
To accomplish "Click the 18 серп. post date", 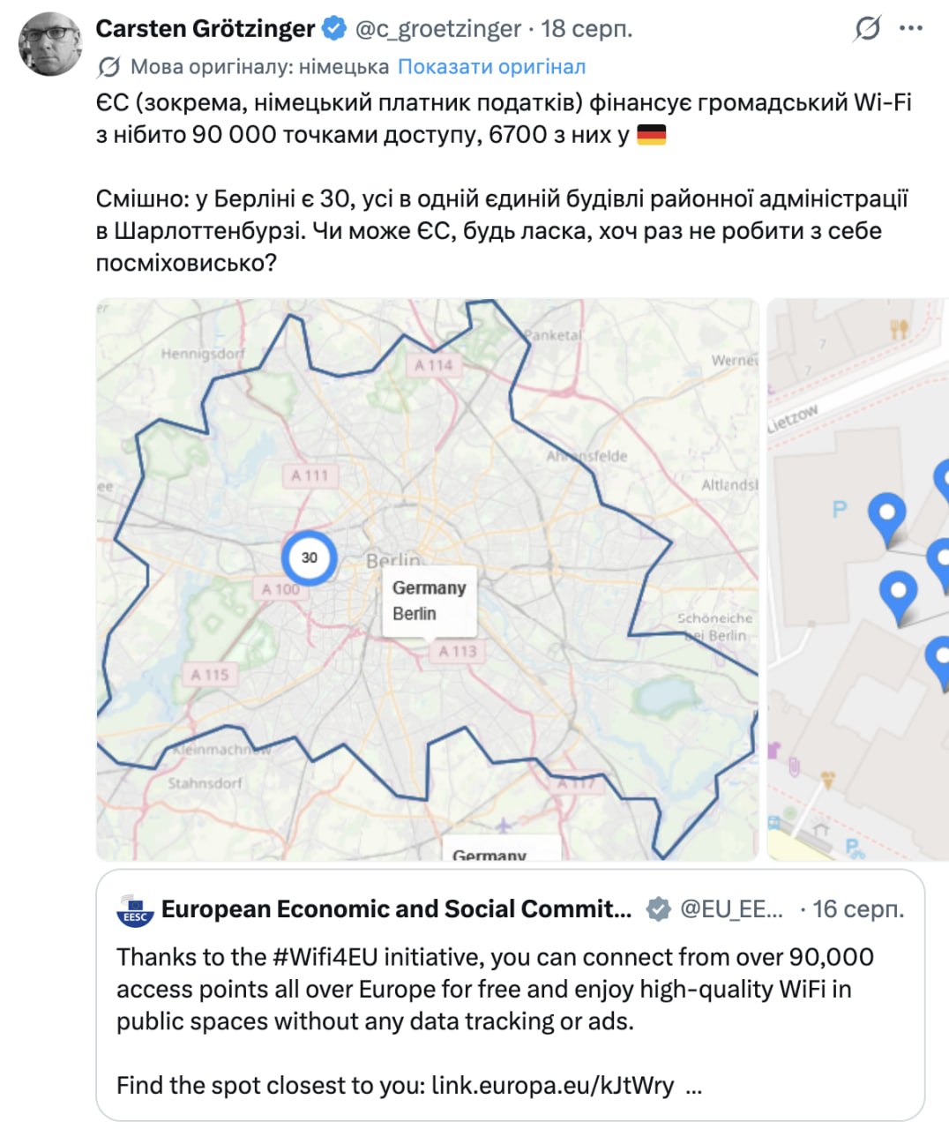I will (x=587, y=29).
